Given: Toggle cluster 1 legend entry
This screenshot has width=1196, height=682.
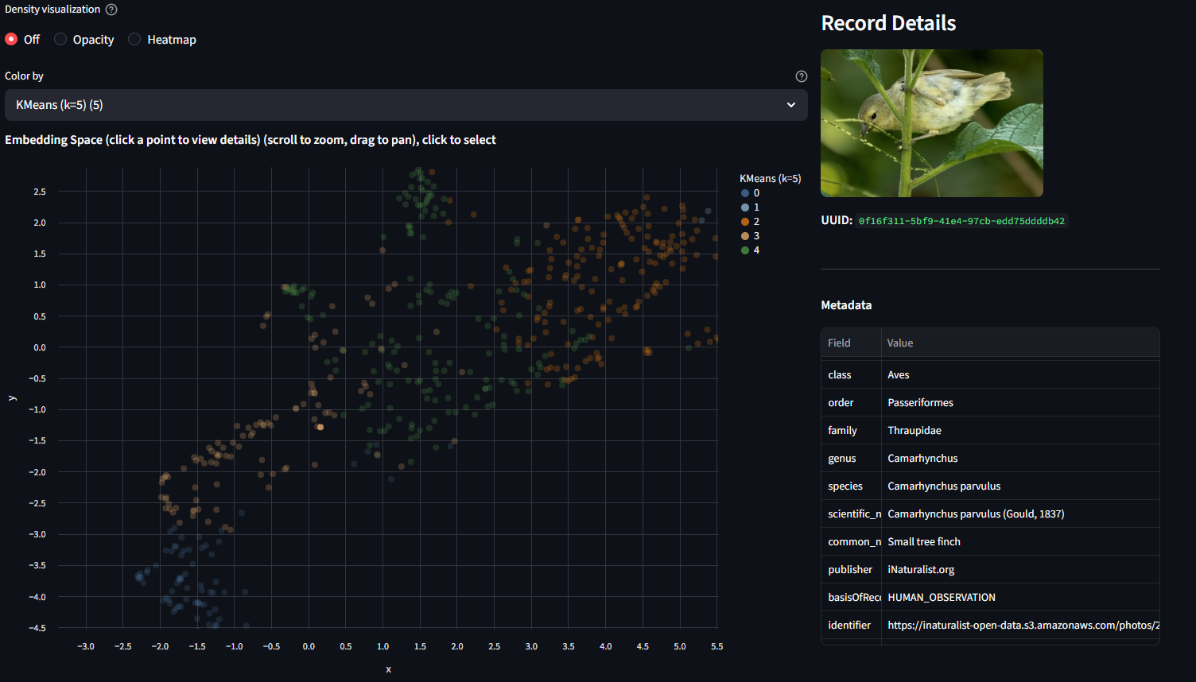Looking at the screenshot, I should (x=750, y=207).
